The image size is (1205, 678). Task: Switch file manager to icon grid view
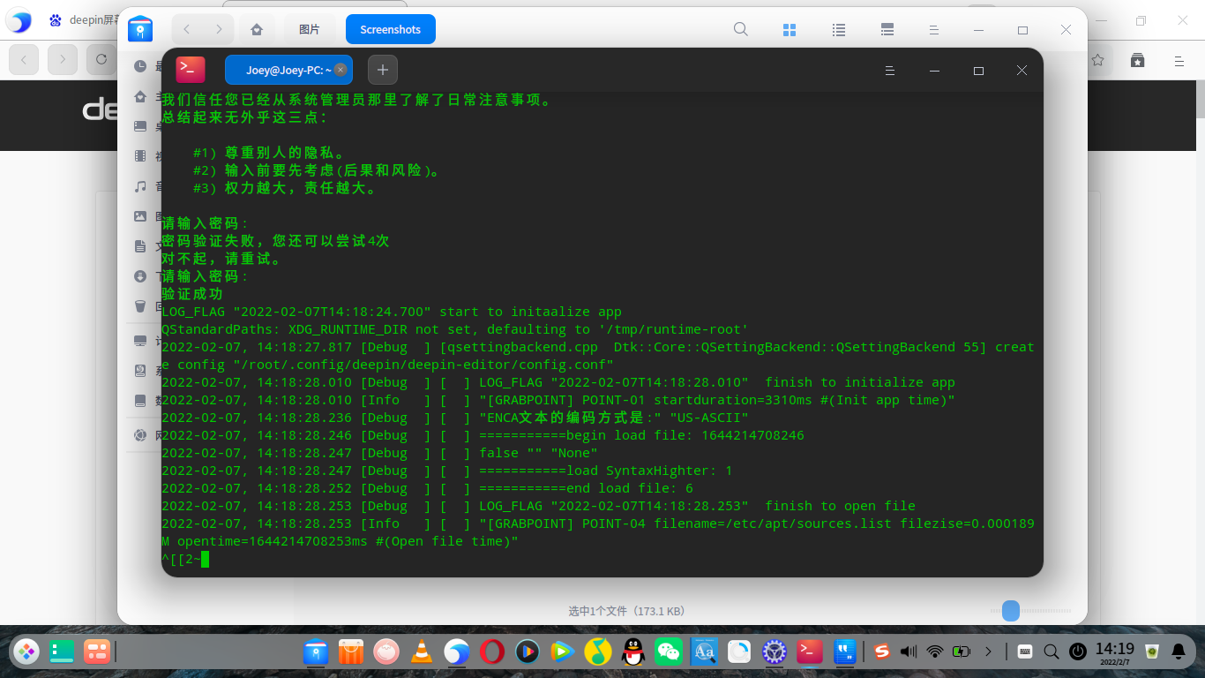[790, 30]
